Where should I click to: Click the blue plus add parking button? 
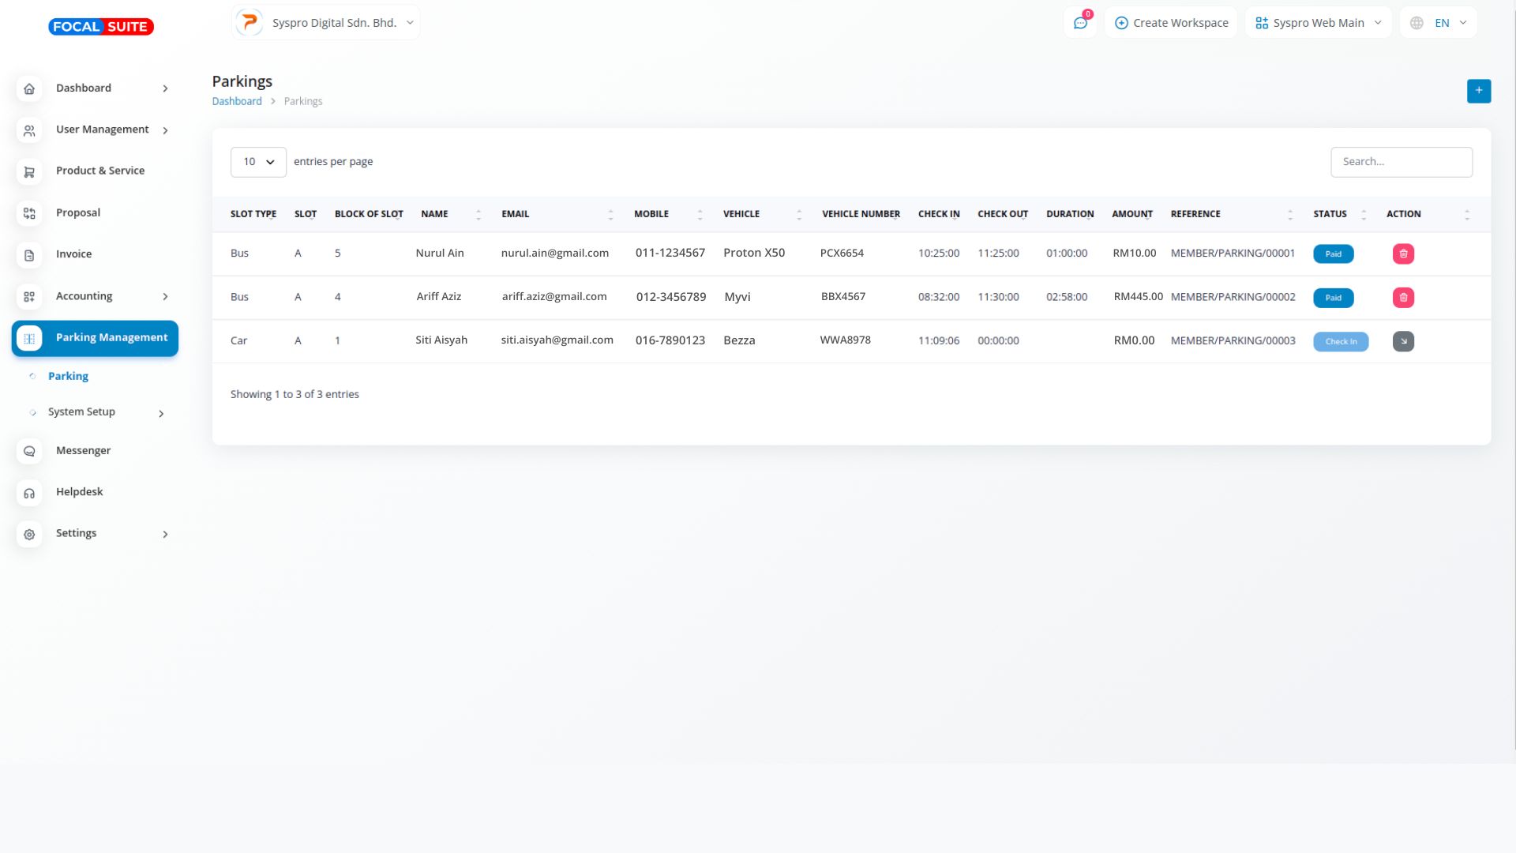[x=1478, y=91]
